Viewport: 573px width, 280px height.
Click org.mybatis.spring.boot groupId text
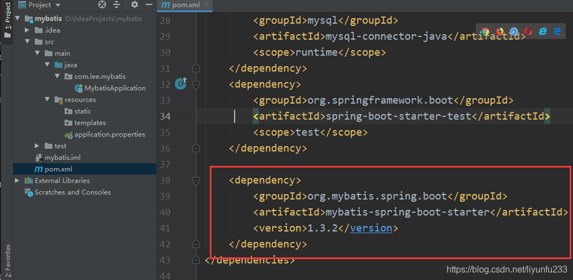tap(378, 196)
